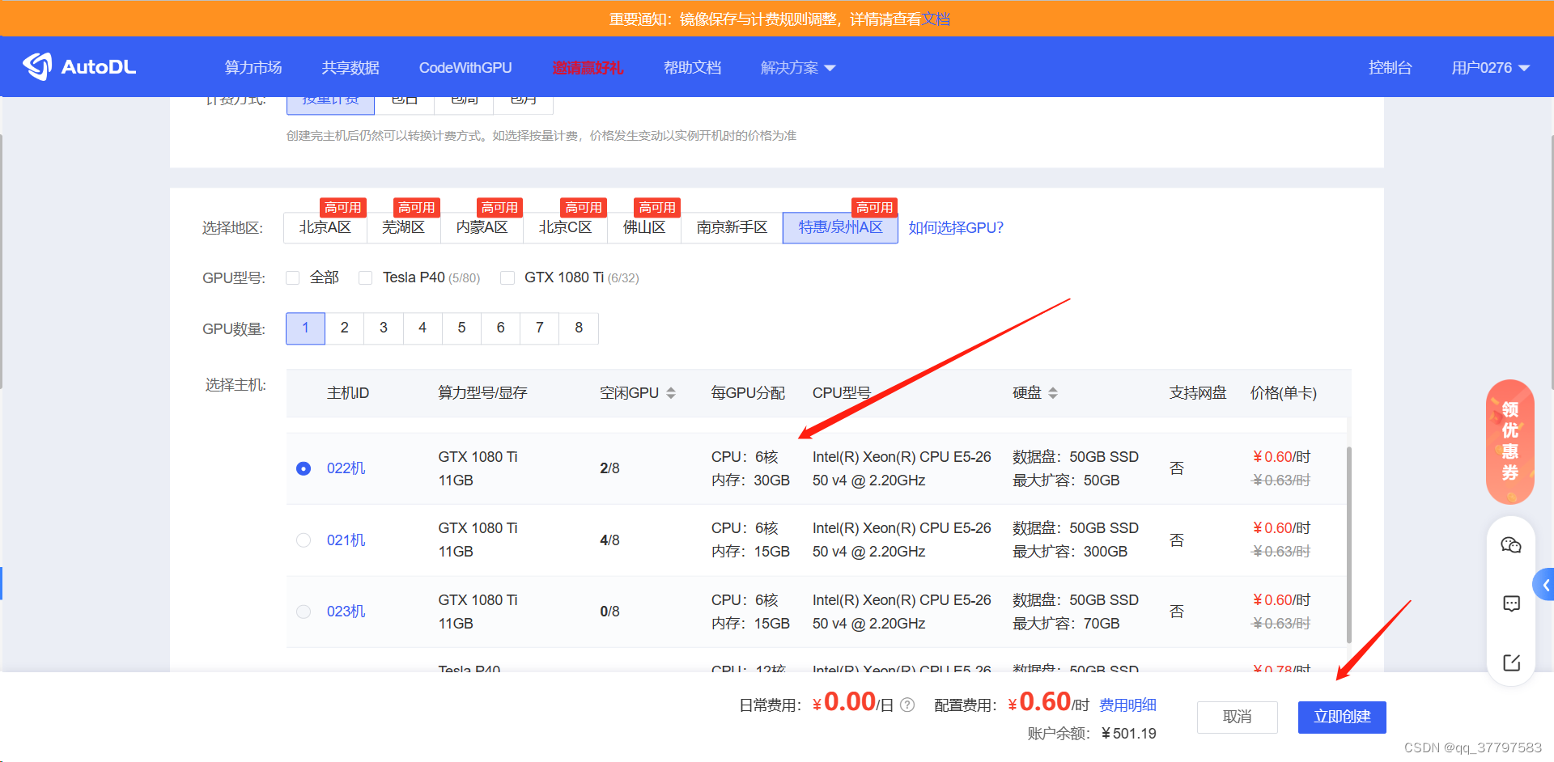Click the 支持网盘 column header
Screen dimensions: 1554x762
[x=1198, y=393]
